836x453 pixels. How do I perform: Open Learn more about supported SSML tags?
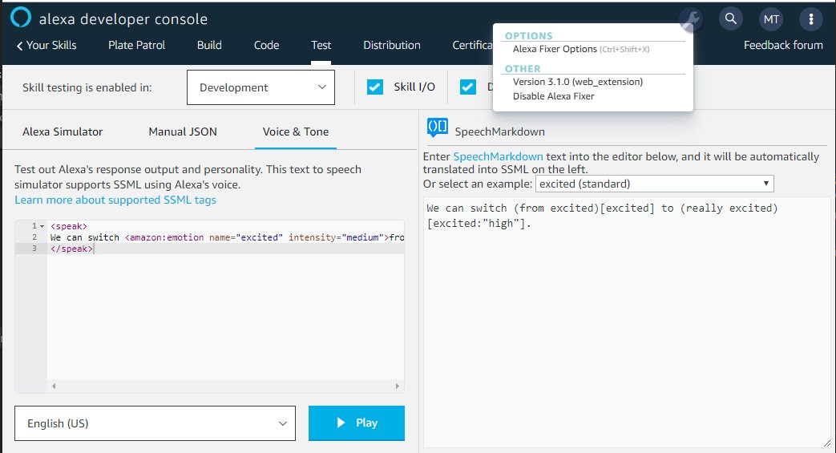point(115,200)
